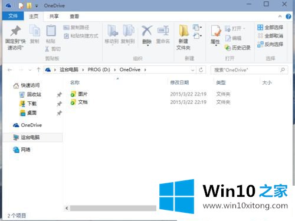
Task: Sort by the Size (大小) column header
Action: (267, 83)
